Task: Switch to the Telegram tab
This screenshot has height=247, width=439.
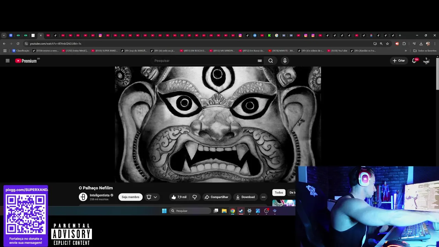Action: pyautogui.click(x=255, y=35)
